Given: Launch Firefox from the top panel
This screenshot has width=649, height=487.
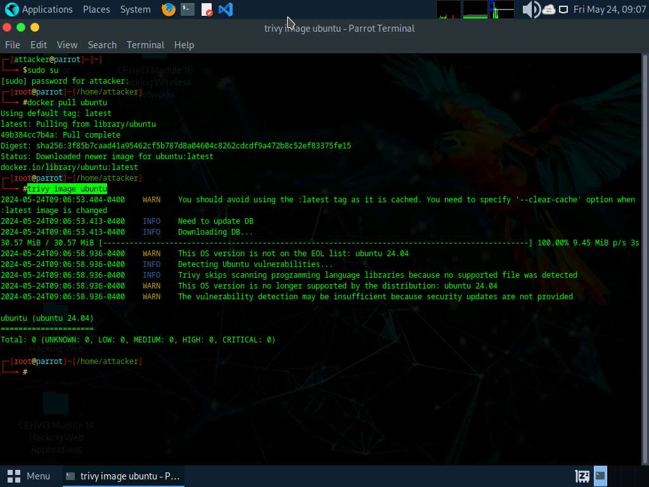Looking at the screenshot, I should pos(168,10).
